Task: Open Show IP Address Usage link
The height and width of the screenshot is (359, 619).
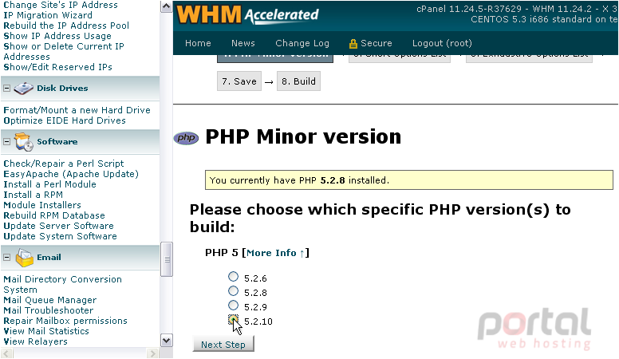Action: point(57,36)
